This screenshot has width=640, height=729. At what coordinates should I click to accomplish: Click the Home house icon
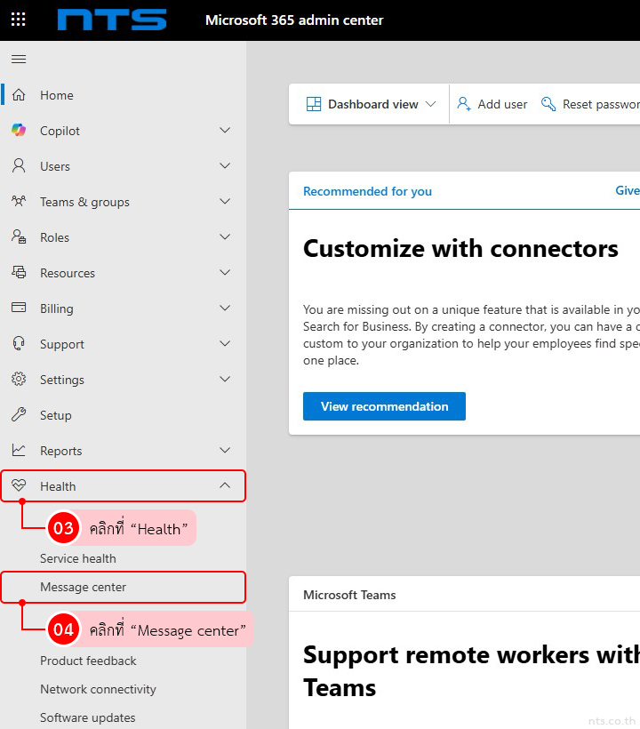pos(19,95)
